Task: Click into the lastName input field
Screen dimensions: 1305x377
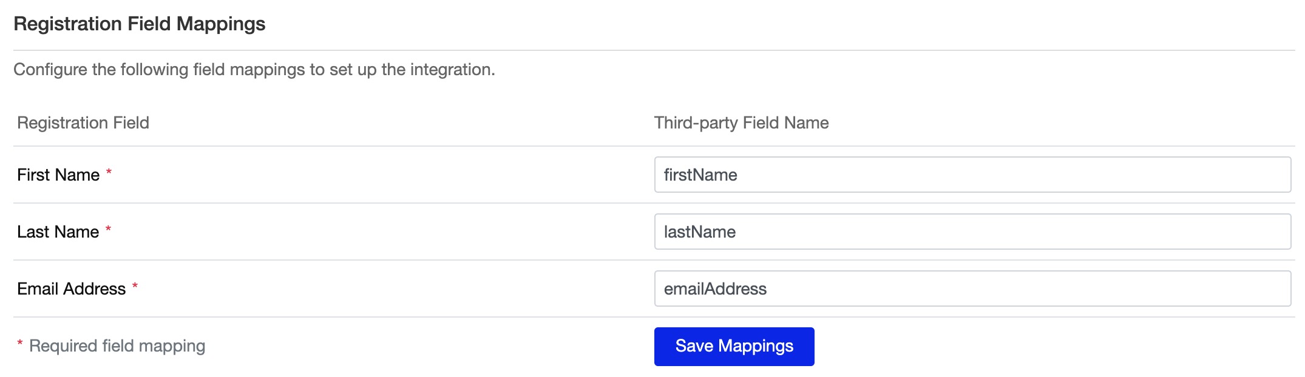Action: 972,232
